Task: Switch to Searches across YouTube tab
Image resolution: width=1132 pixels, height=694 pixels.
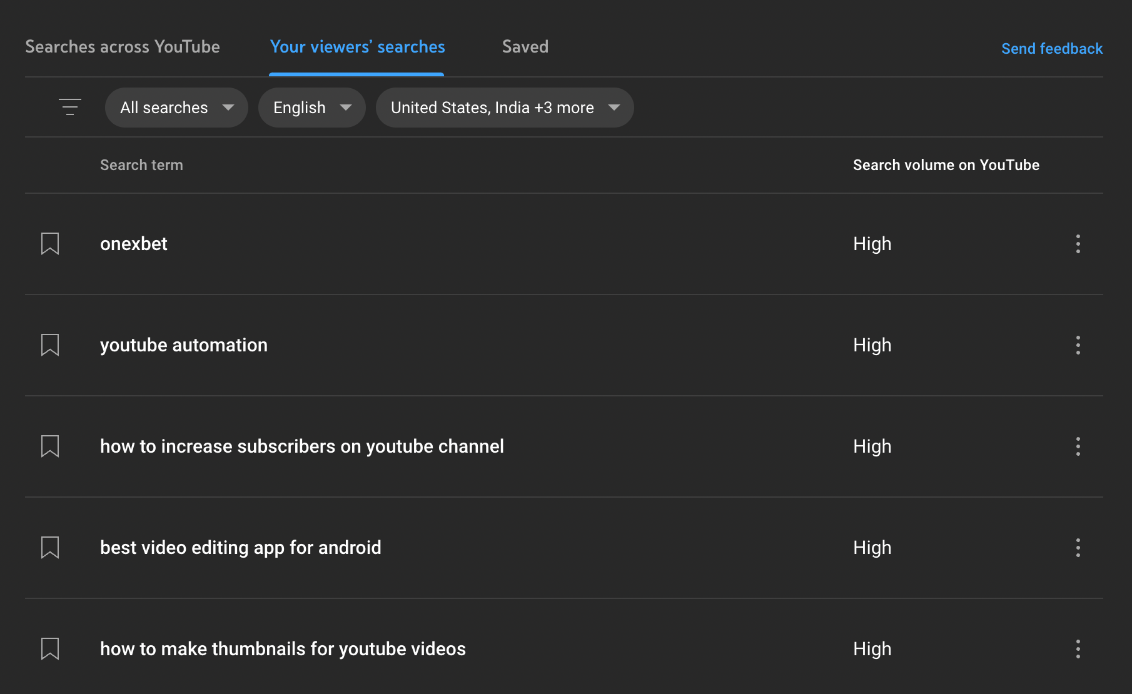Action: tap(123, 47)
